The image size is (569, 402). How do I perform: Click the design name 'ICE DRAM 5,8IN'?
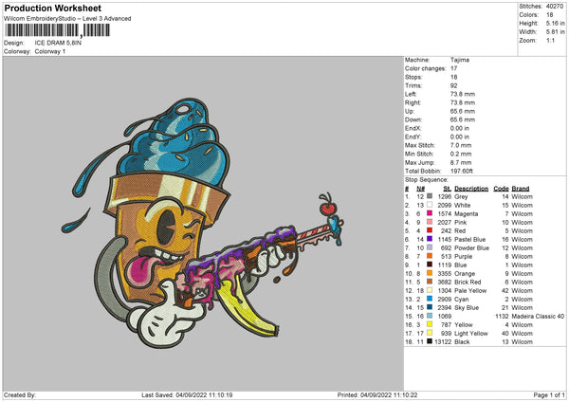pyautogui.click(x=58, y=43)
